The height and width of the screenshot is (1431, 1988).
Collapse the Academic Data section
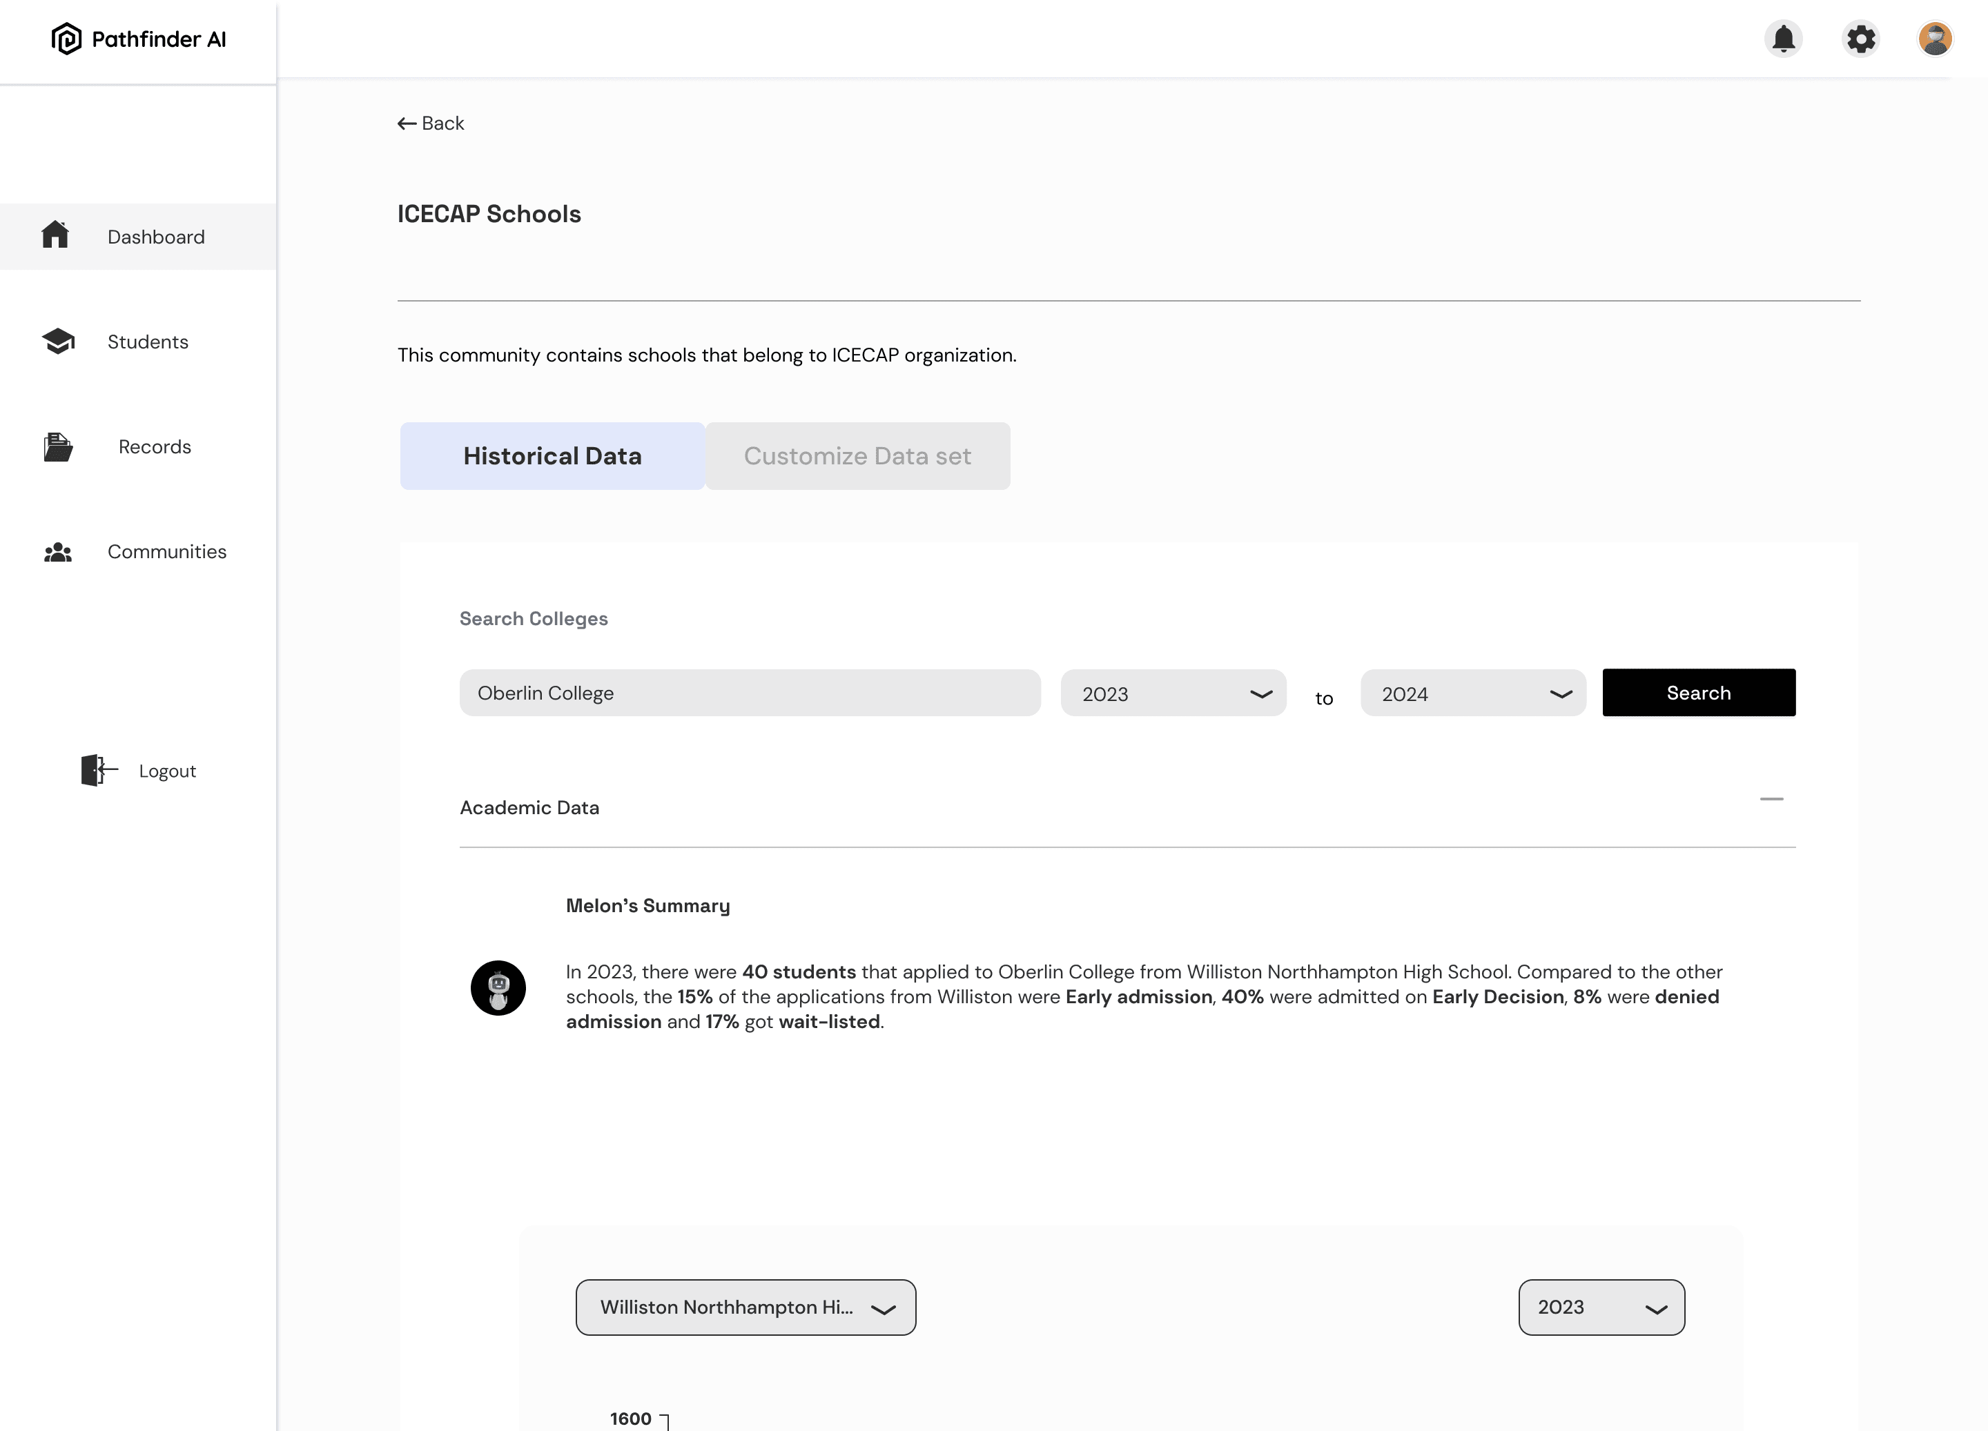click(1771, 799)
